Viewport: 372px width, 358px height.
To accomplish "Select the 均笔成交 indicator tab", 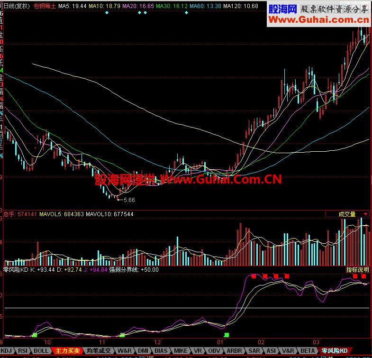I will [x=99, y=350].
